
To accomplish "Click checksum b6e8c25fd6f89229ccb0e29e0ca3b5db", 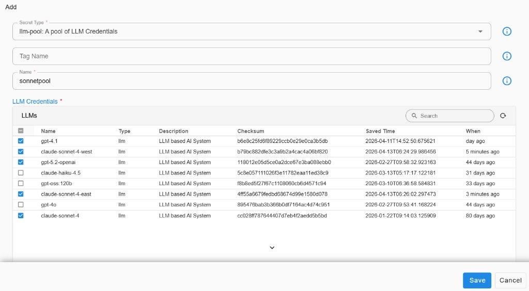I will [283, 141].
